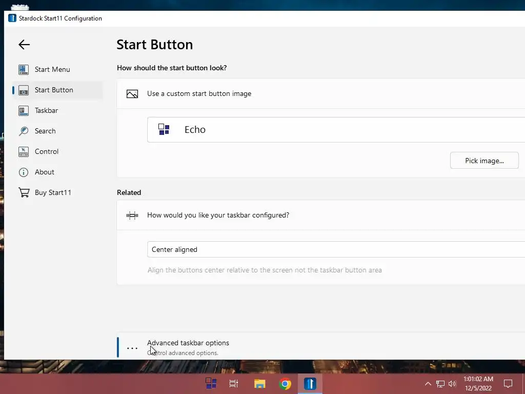525x394 pixels.
Task: Click 'How would you like your taskbar configured?'
Action: [x=218, y=215]
